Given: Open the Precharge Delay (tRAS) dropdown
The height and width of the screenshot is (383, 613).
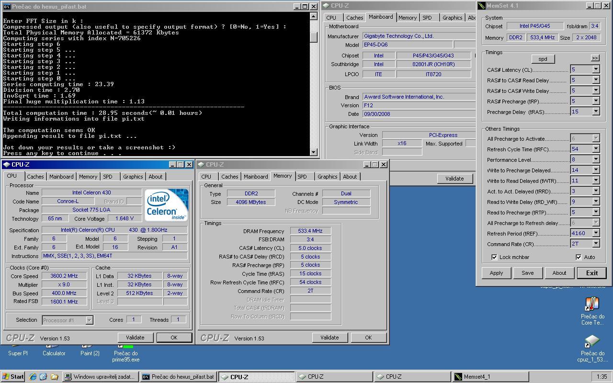Looking at the screenshot, I should tap(596, 112).
